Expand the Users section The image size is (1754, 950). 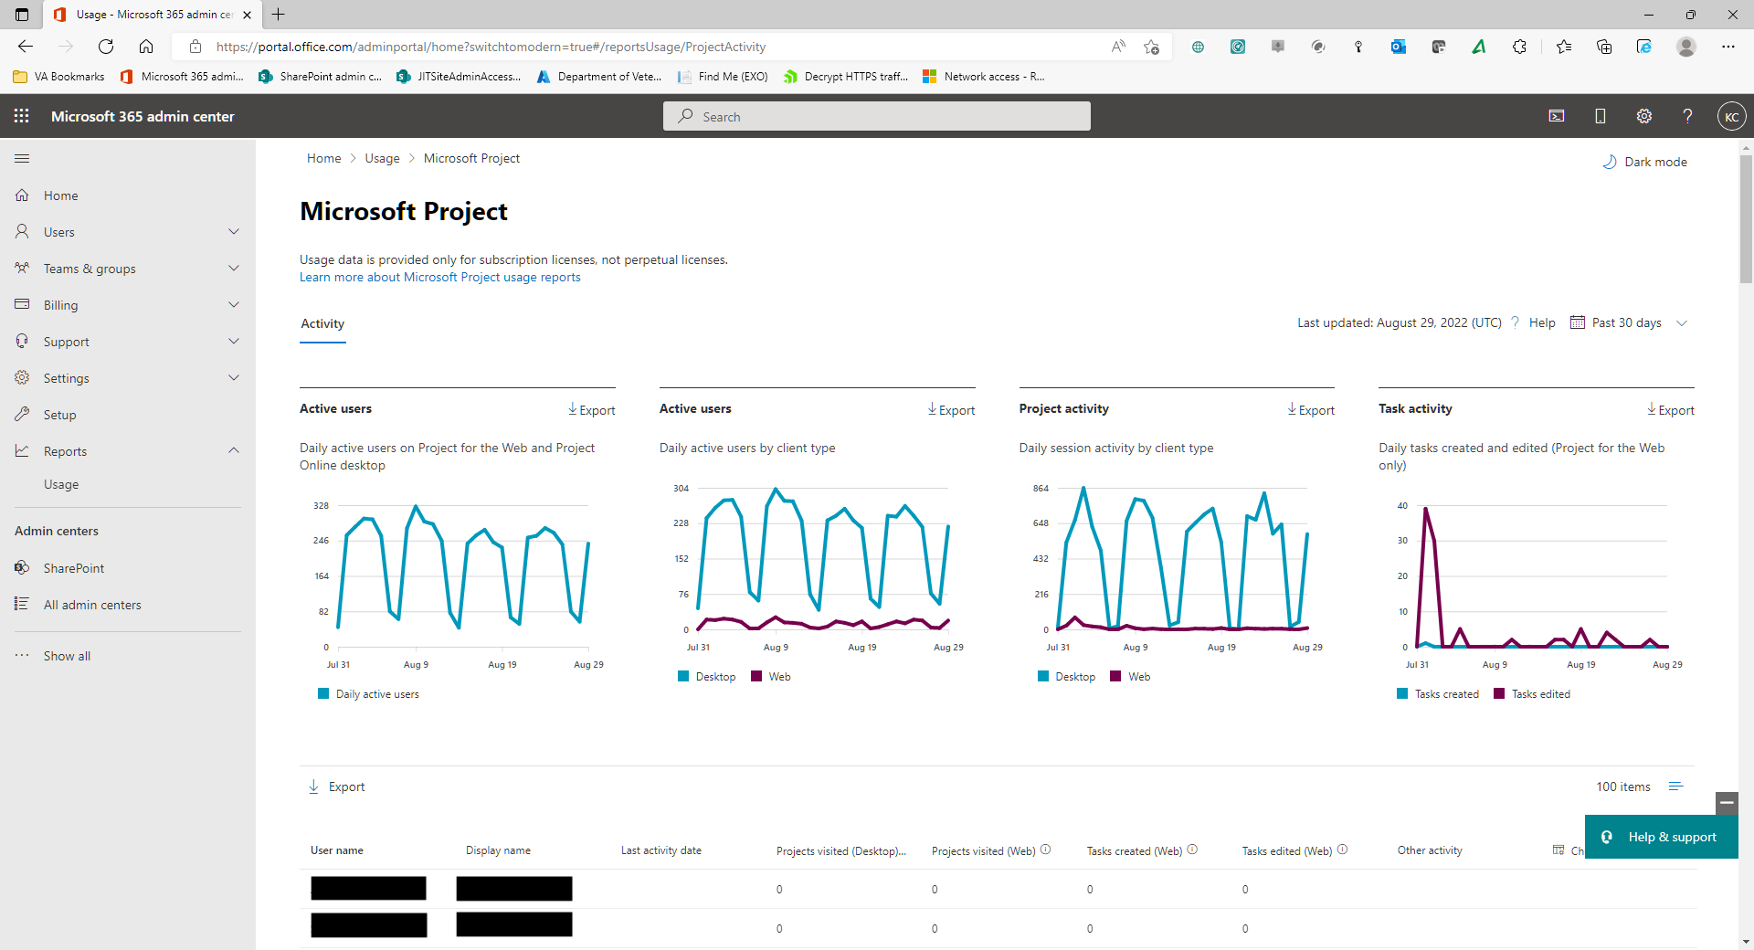click(x=128, y=232)
